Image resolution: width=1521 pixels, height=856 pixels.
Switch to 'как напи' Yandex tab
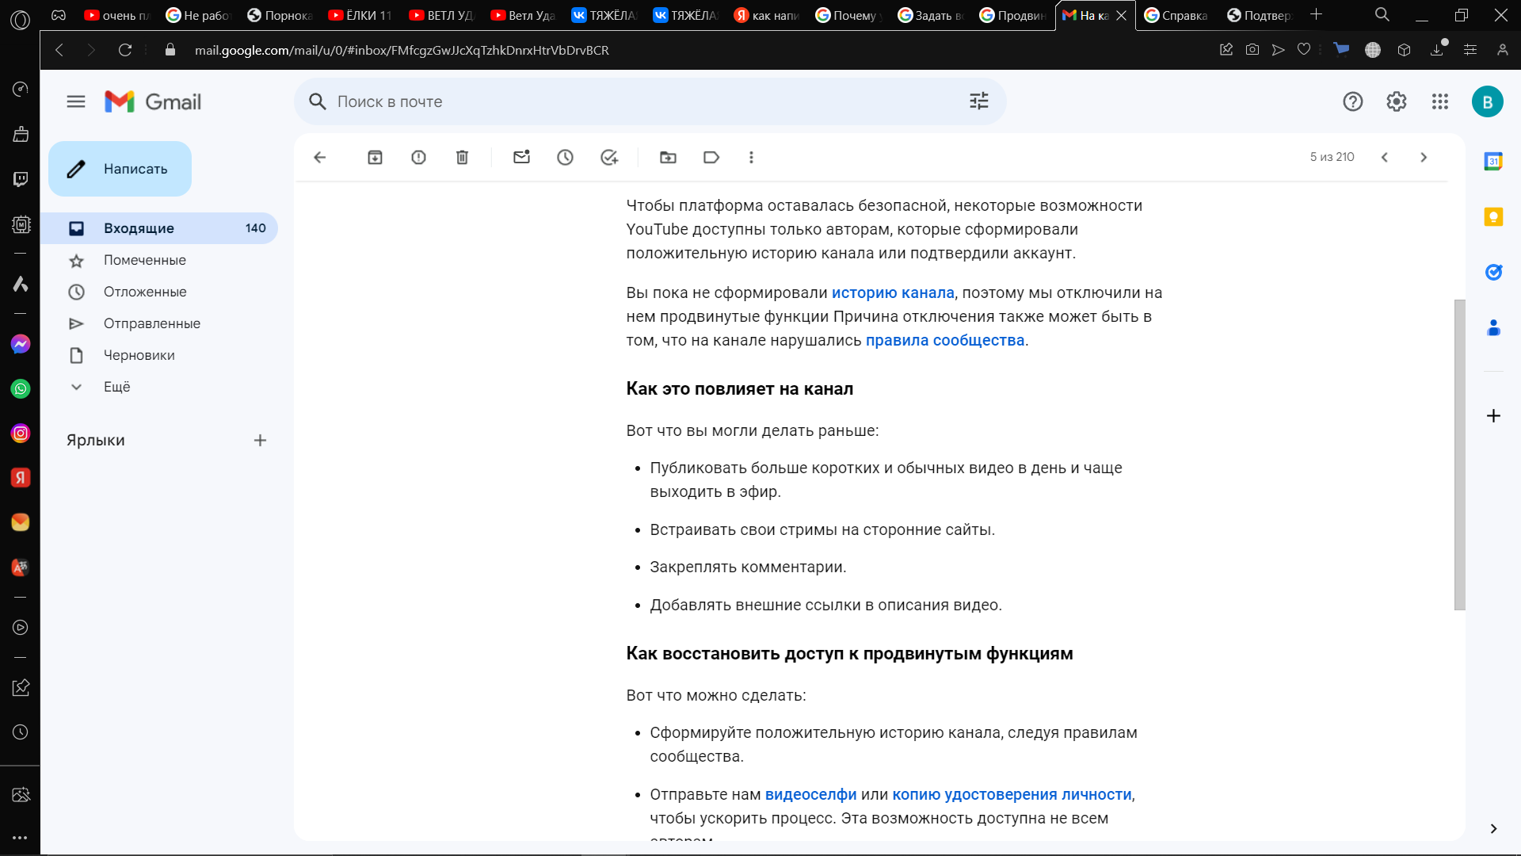pyautogui.click(x=767, y=15)
